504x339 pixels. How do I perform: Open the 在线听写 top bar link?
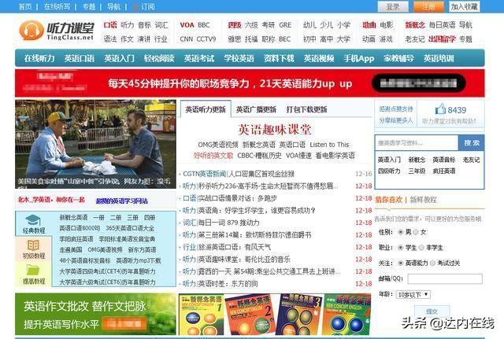tap(57, 7)
